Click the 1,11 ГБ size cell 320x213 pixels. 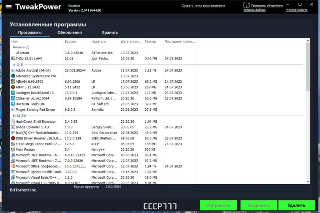(x=151, y=70)
